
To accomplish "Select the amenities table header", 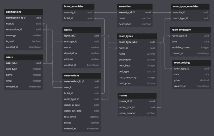I will click(135, 6).
